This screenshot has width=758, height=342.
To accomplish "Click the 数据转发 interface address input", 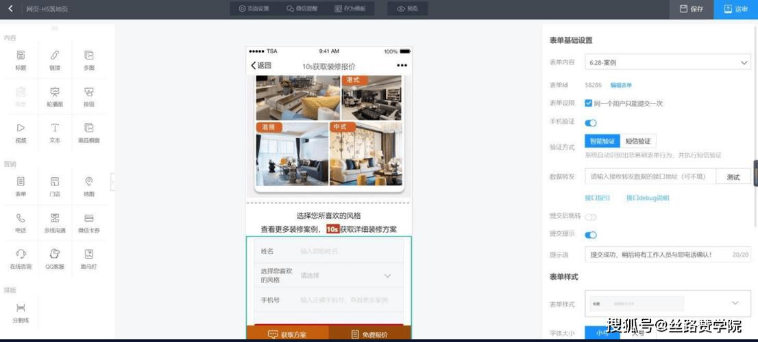I will [x=650, y=176].
